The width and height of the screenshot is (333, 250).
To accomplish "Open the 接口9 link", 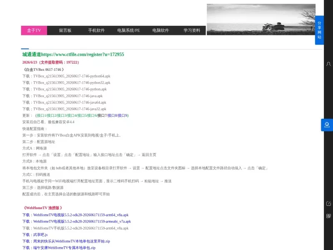I will [122, 115].
